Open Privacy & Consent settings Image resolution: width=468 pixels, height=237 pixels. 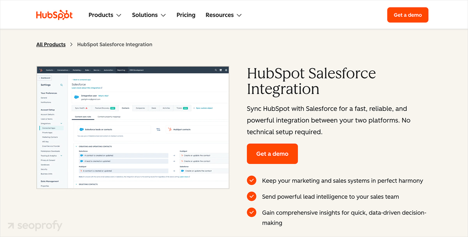tap(48, 160)
